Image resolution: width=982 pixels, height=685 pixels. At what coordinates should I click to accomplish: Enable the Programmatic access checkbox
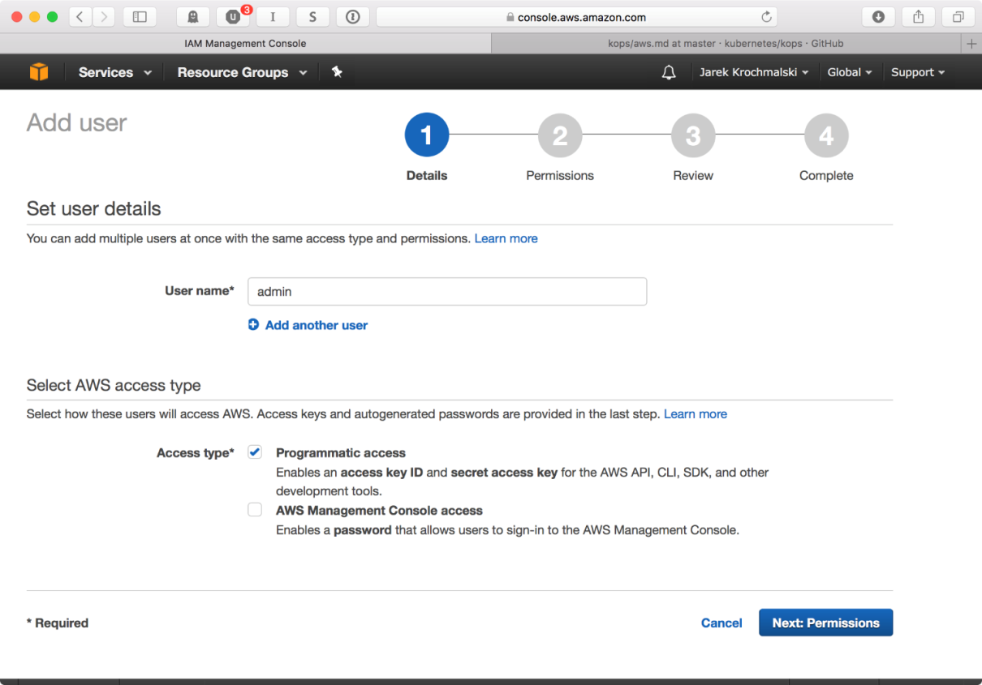point(255,452)
